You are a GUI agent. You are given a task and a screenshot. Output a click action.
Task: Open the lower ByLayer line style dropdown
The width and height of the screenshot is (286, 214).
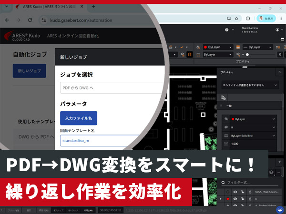pyautogui.click(x=218, y=55)
